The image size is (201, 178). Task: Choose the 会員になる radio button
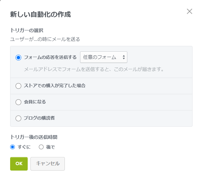point(18,102)
